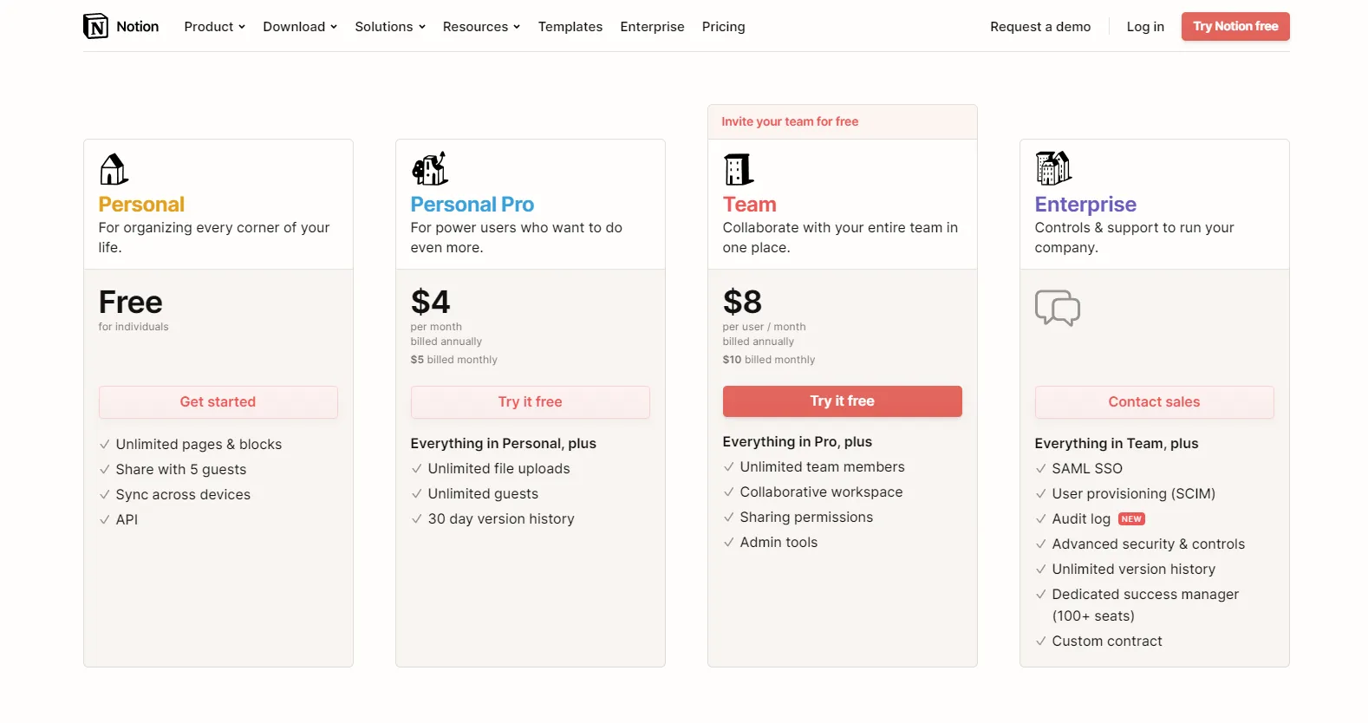The image size is (1368, 723).
Task: Click the Enterprise chat bubbles icon
Action: pos(1058,308)
